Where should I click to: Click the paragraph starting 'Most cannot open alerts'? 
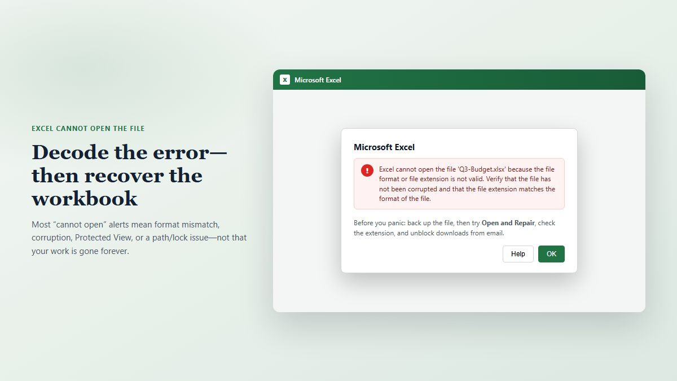139,238
